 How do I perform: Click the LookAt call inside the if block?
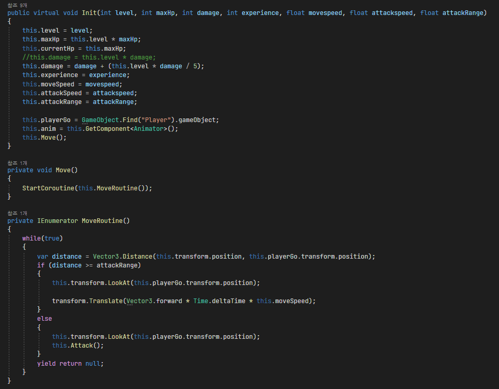(156, 283)
